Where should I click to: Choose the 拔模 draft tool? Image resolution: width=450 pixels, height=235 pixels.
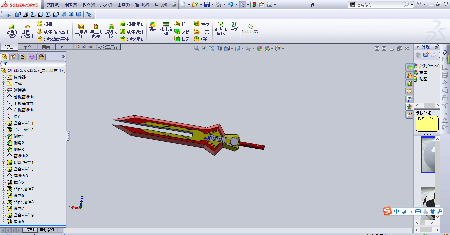182,32
